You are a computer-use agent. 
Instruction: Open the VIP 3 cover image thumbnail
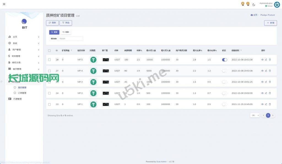tap(93, 82)
